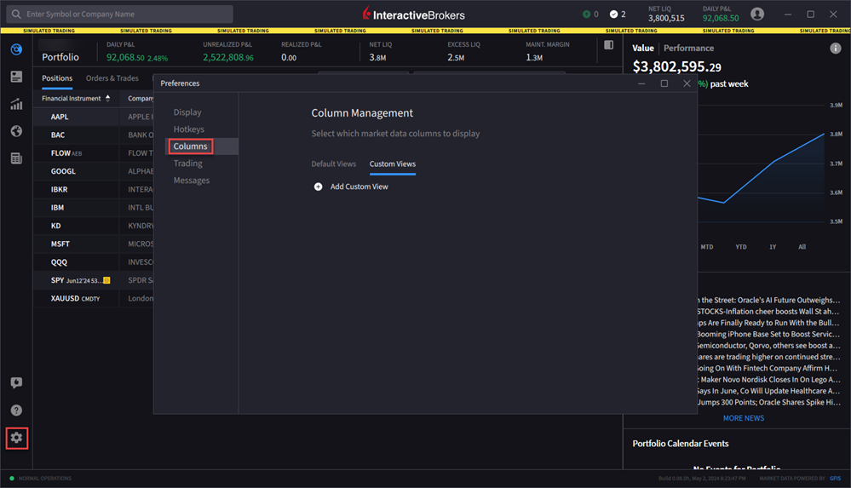Open the bar chart icon in sidebar

point(16,104)
